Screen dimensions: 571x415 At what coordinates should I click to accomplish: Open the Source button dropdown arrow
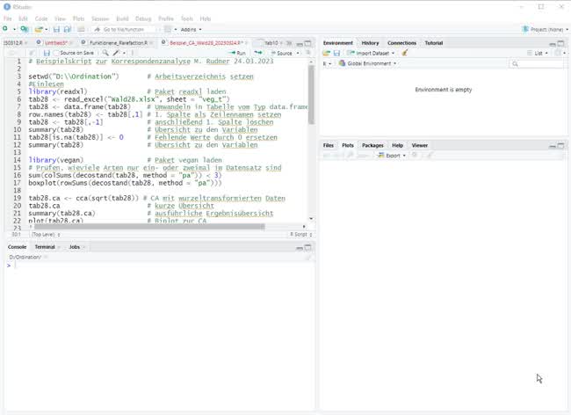[299, 54]
